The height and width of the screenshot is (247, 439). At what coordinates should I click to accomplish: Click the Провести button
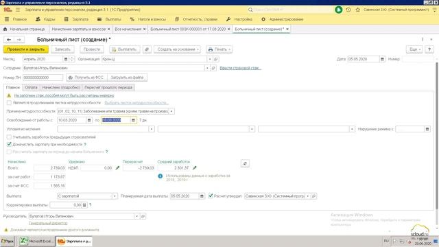coord(92,49)
